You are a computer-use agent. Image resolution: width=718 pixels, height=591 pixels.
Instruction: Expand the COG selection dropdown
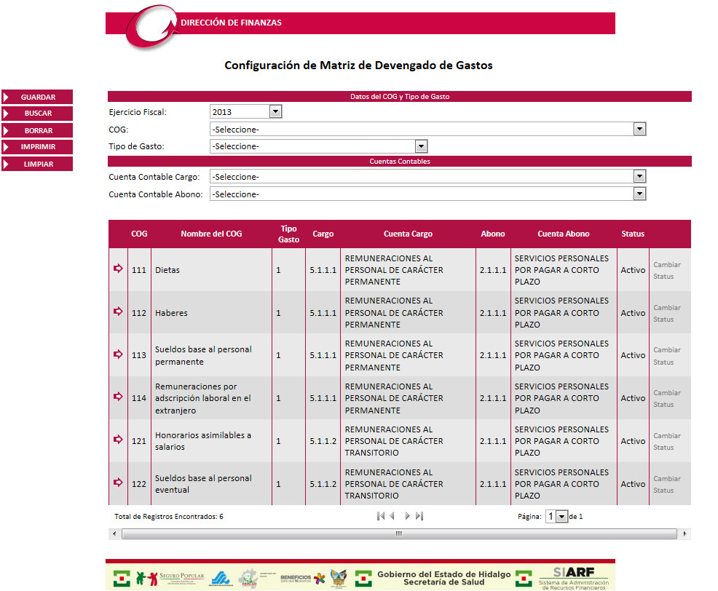[639, 130]
